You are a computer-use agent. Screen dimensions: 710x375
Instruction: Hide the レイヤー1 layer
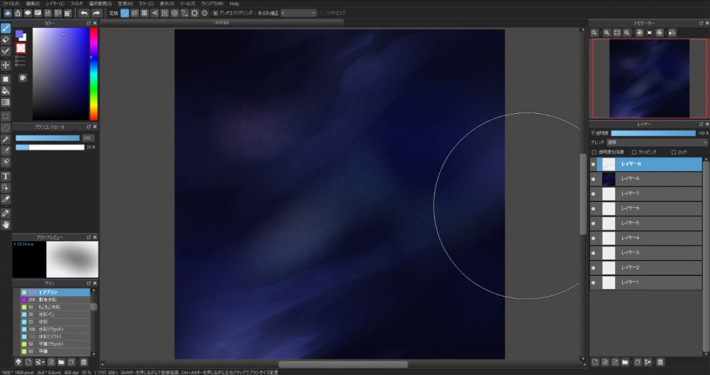594,283
